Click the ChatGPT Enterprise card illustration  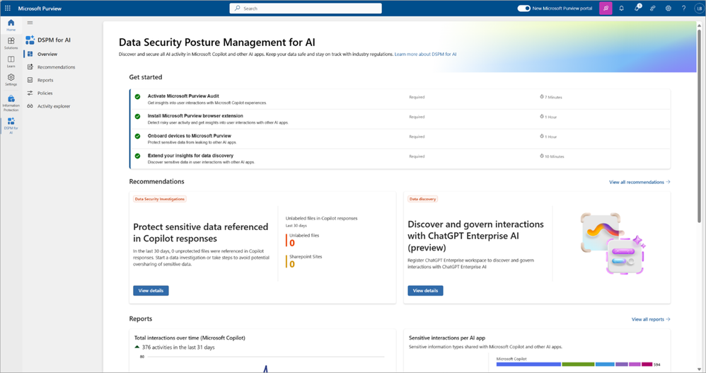pyautogui.click(x=613, y=243)
